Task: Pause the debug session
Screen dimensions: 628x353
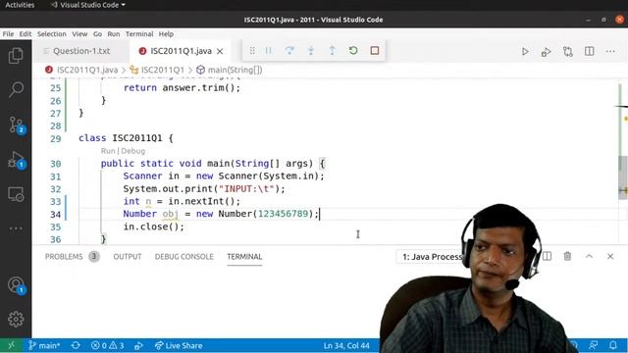Action: [268, 51]
